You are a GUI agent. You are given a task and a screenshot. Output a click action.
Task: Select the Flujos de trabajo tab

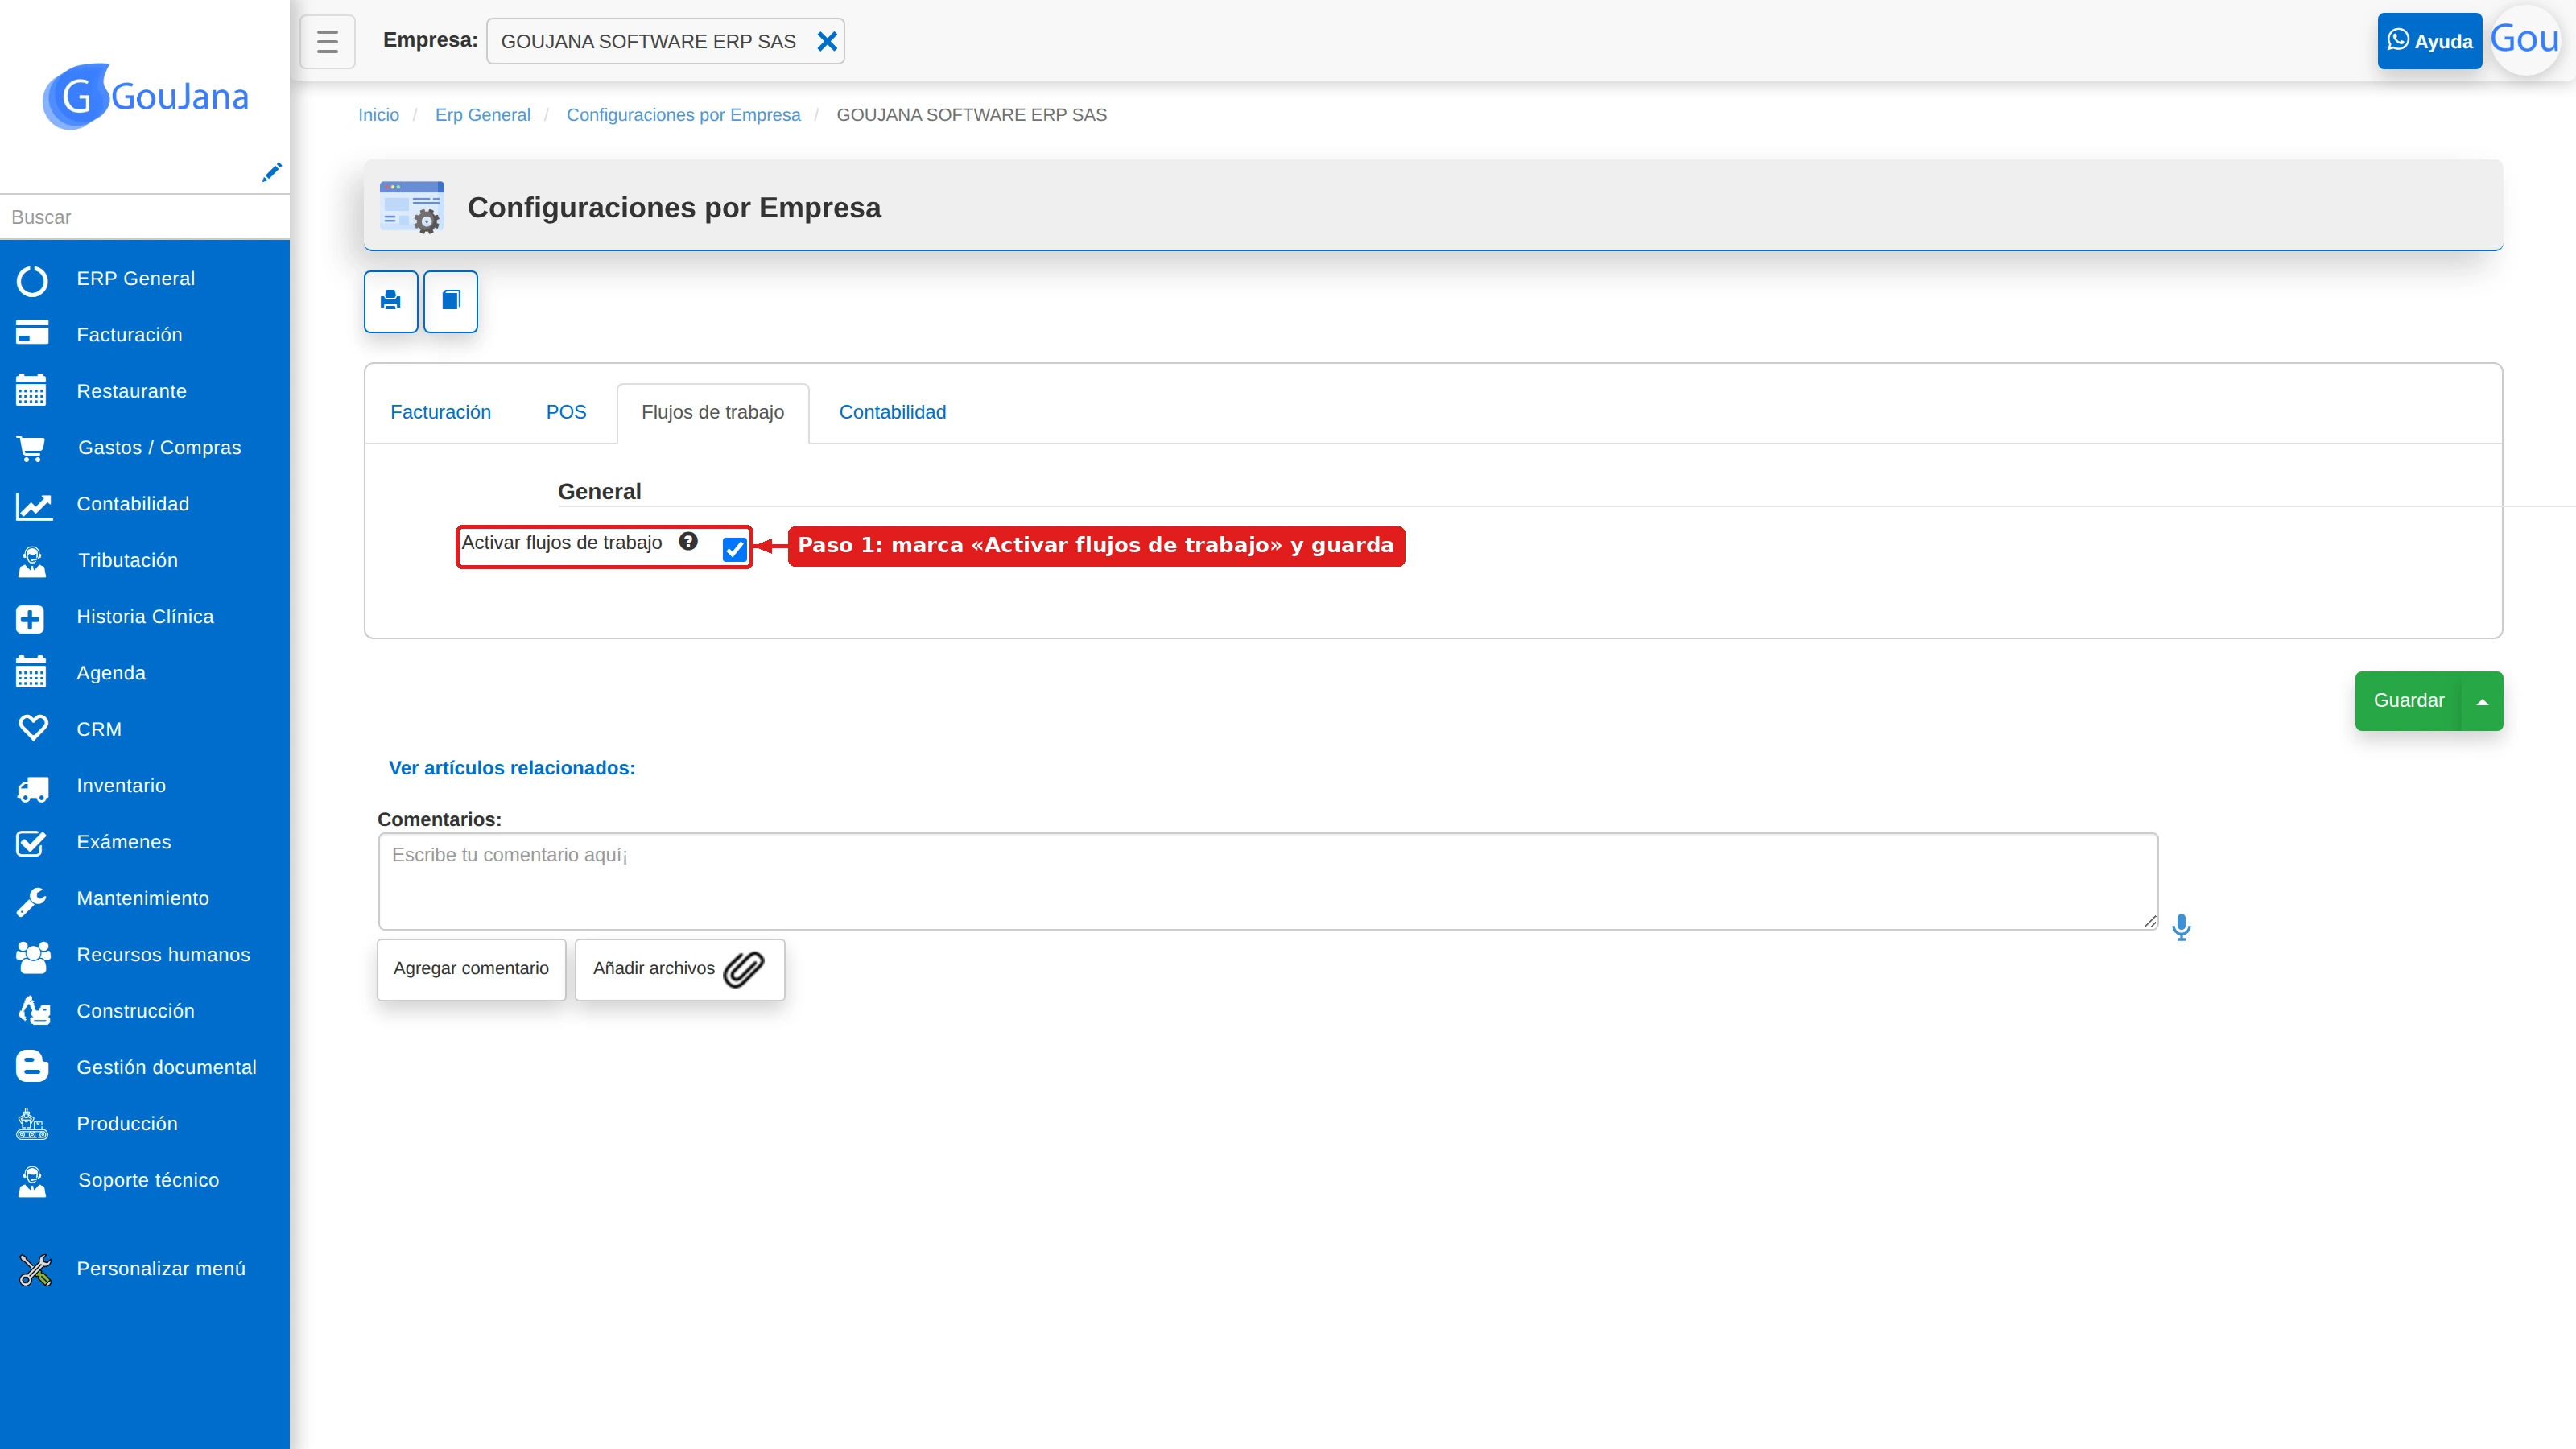pos(713,412)
